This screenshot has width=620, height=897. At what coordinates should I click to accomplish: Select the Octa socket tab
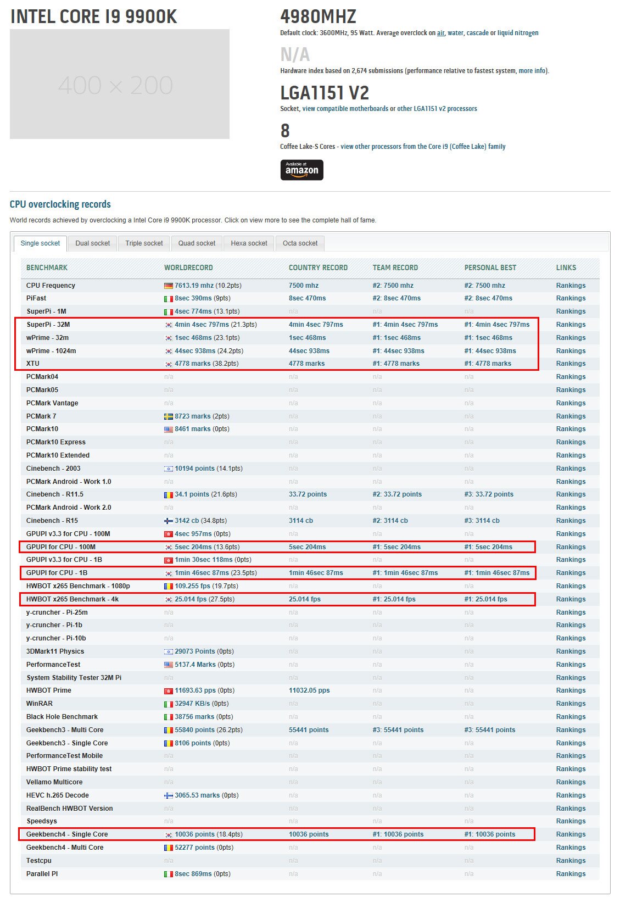[300, 243]
